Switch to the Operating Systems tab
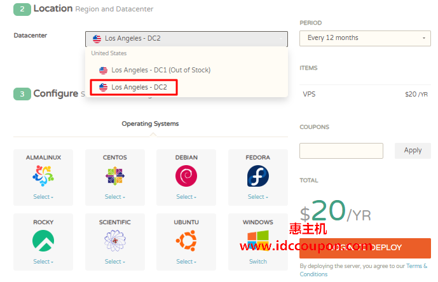This screenshot has height=282, width=438. point(150,124)
